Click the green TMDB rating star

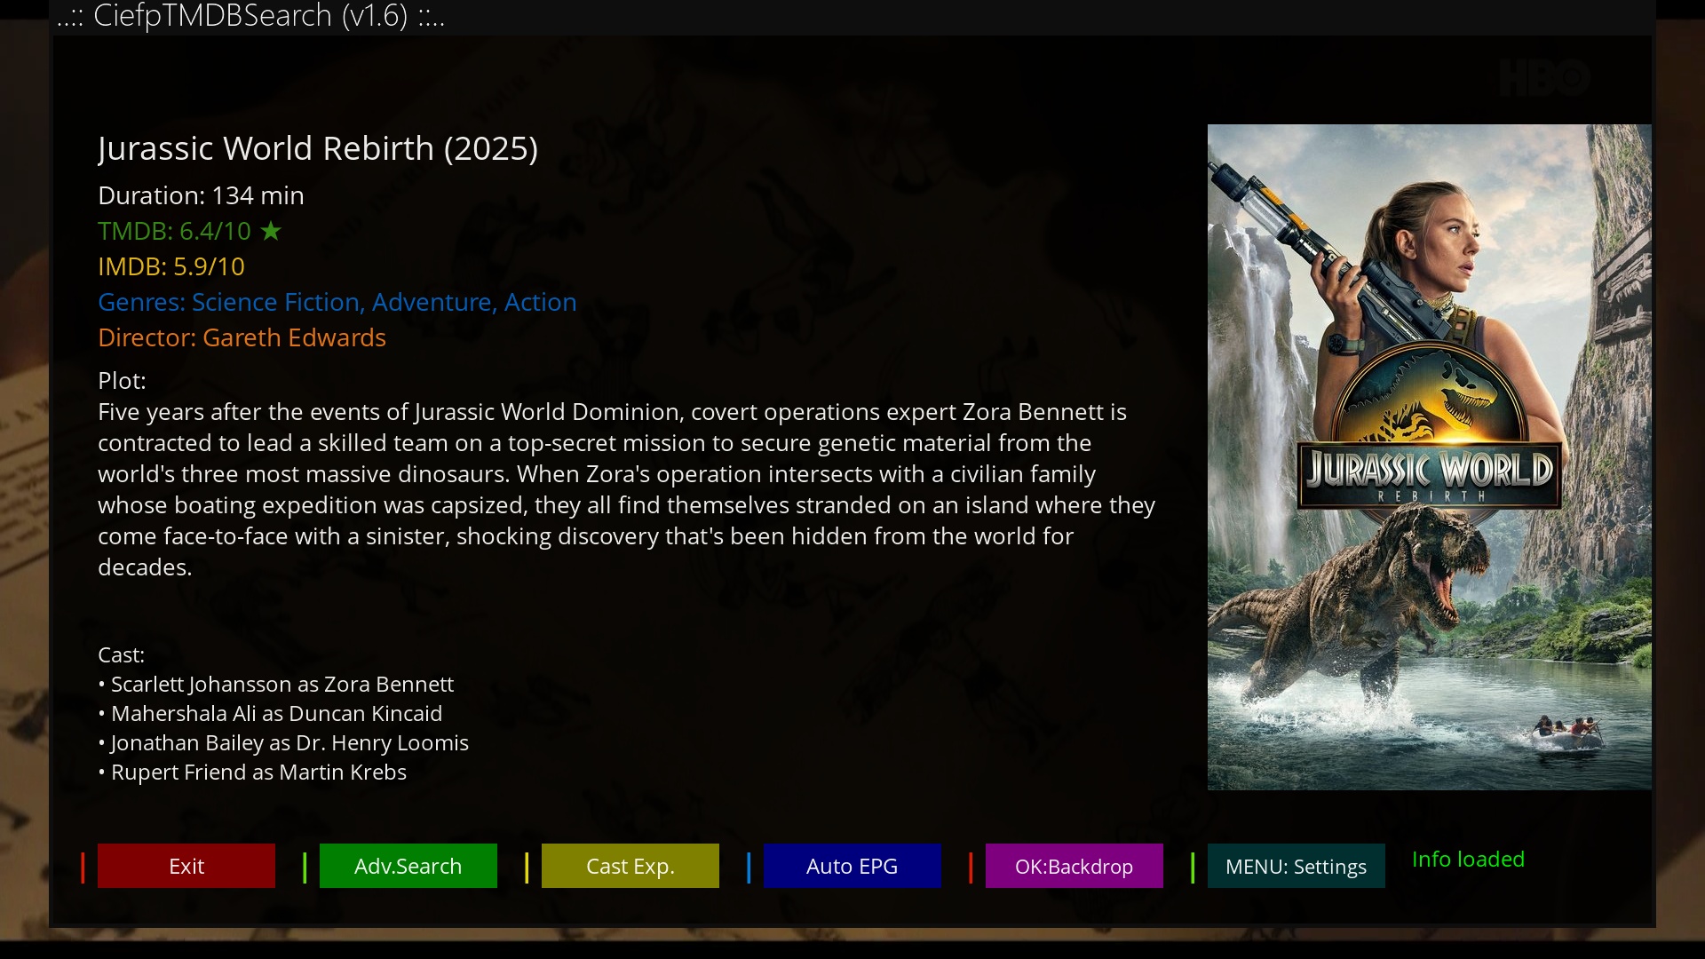coord(271,231)
